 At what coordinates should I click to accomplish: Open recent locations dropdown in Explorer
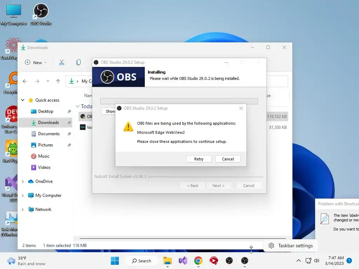48,81
